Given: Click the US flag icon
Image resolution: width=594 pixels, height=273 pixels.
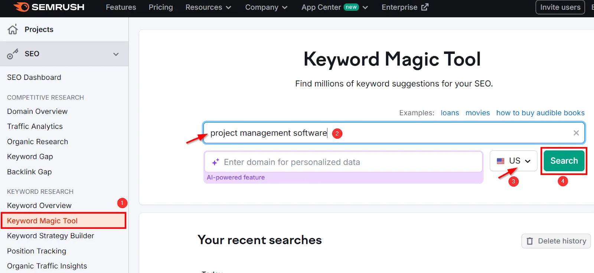Looking at the screenshot, I should [500, 161].
